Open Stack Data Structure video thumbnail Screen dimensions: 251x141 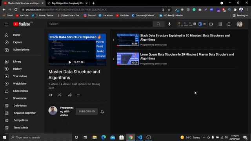pos(128,40)
